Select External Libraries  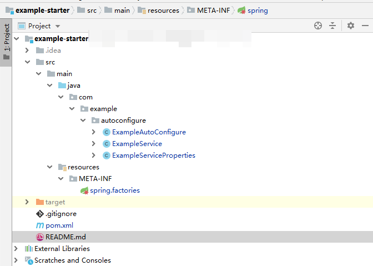pos(62,249)
